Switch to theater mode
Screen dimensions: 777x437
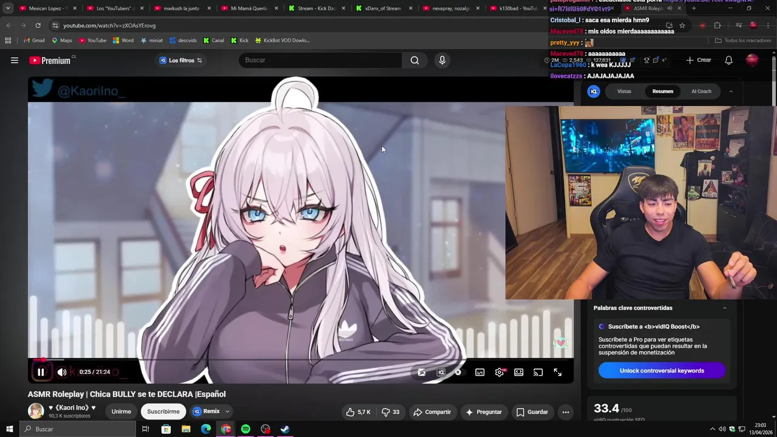[x=518, y=372]
